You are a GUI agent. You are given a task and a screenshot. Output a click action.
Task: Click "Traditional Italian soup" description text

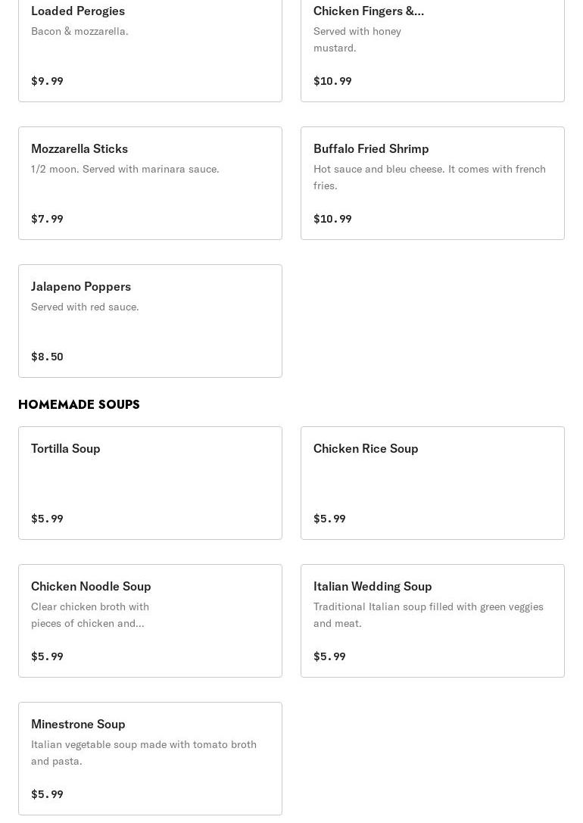pos(428,614)
